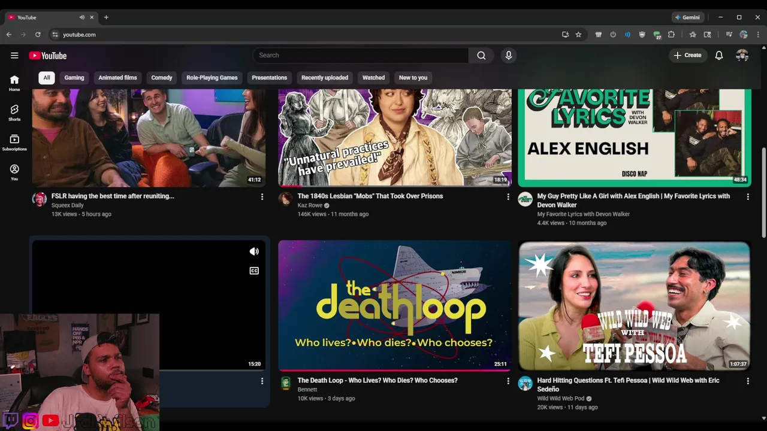767x431 pixels.
Task: Open the Alex English Favorite Lyrics thumbnail
Action: click(635, 138)
